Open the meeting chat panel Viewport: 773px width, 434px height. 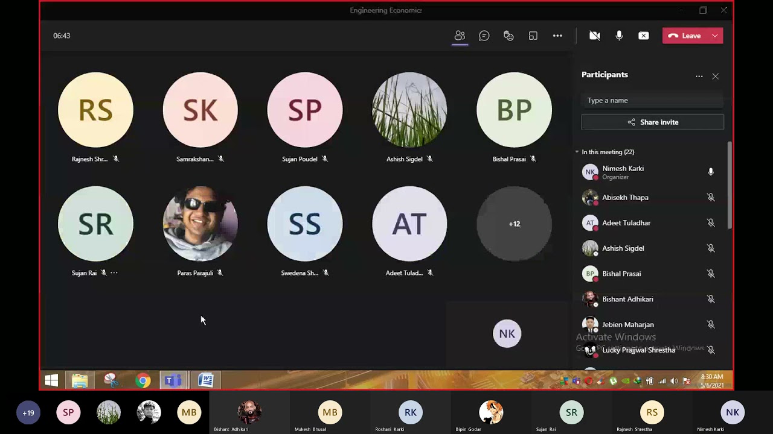click(x=484, y=36)
